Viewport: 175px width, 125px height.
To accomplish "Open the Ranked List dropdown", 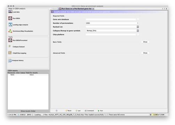I will click(x=138, y=27).
